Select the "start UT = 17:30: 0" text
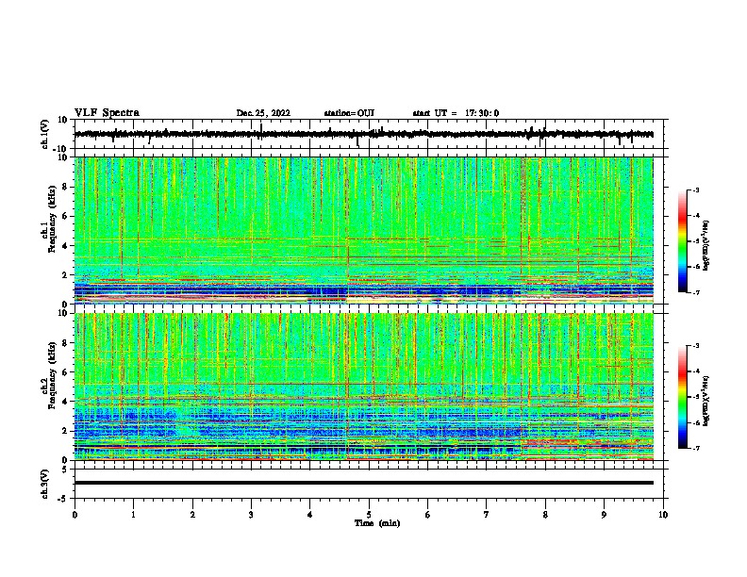Viewport: 747px width, 577px height. (x=456, y=113)
